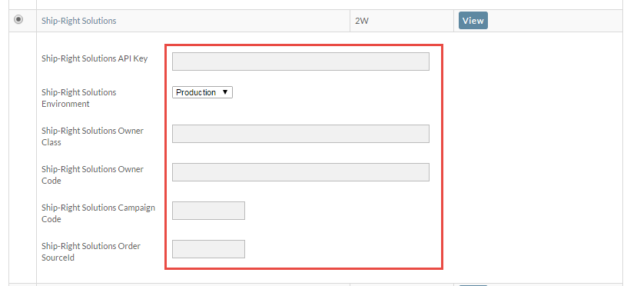Click the Ship-Right Solutions API Key label

[x=95, y=58]
